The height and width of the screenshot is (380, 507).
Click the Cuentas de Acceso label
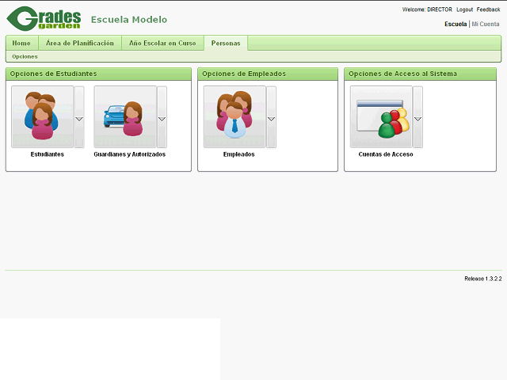386,154
